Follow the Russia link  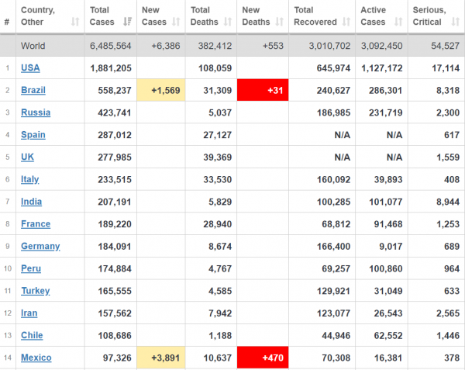click(36, 112)
